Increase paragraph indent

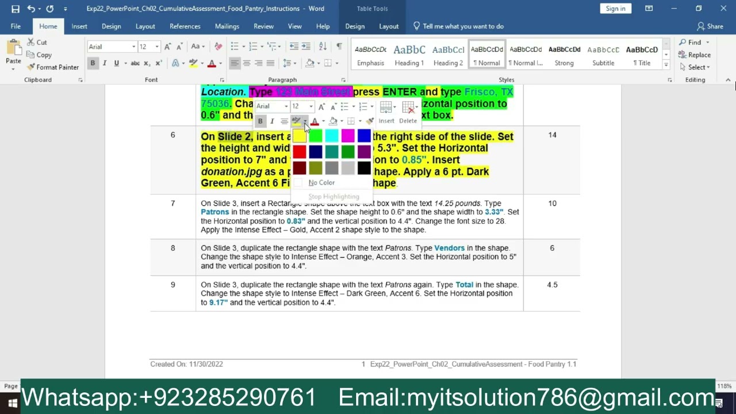point(306,47)
